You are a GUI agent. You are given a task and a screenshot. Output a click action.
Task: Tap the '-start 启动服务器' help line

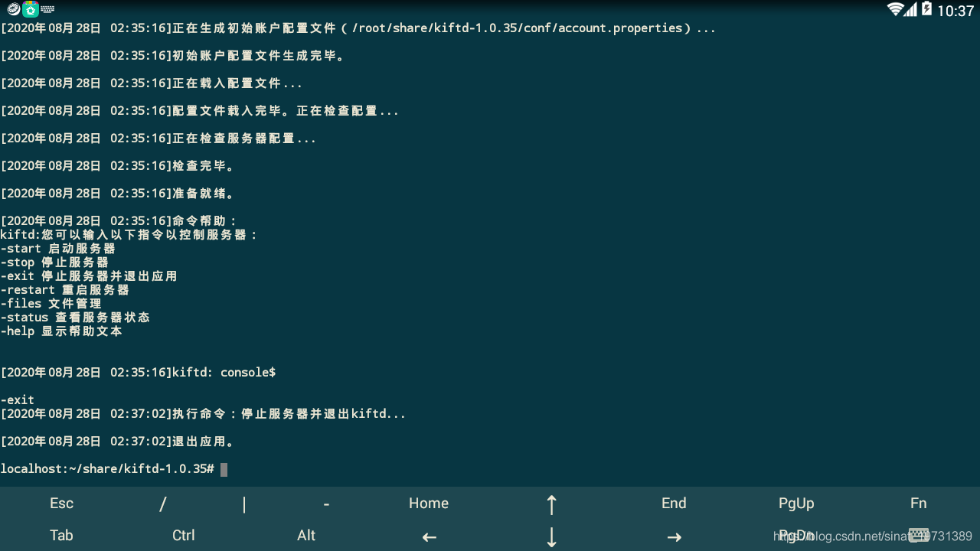pos(58,249)
